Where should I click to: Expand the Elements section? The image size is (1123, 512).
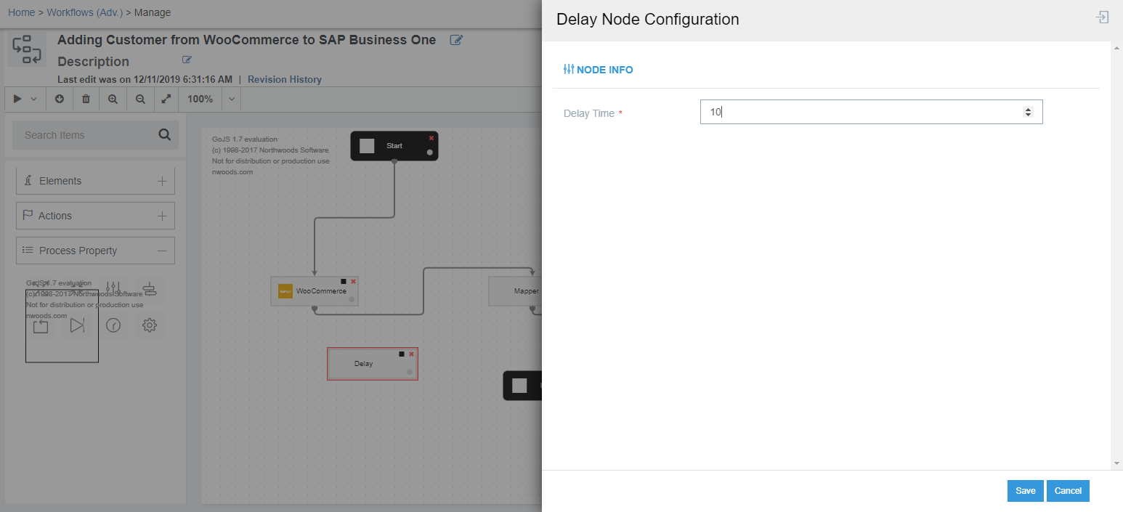point(162,181)
